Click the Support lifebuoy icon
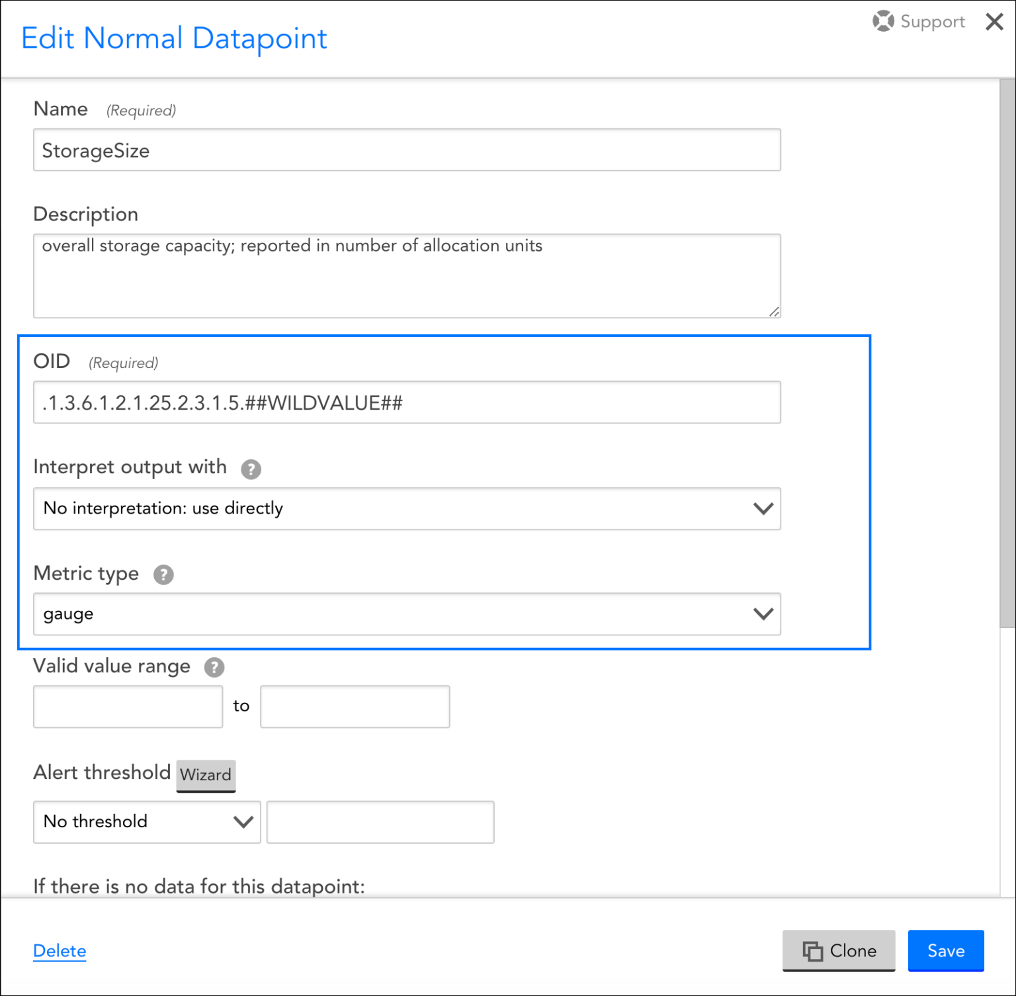 pos(882,21)
